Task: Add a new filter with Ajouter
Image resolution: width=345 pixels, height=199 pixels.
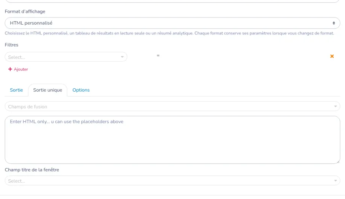Action: point(18,69)
